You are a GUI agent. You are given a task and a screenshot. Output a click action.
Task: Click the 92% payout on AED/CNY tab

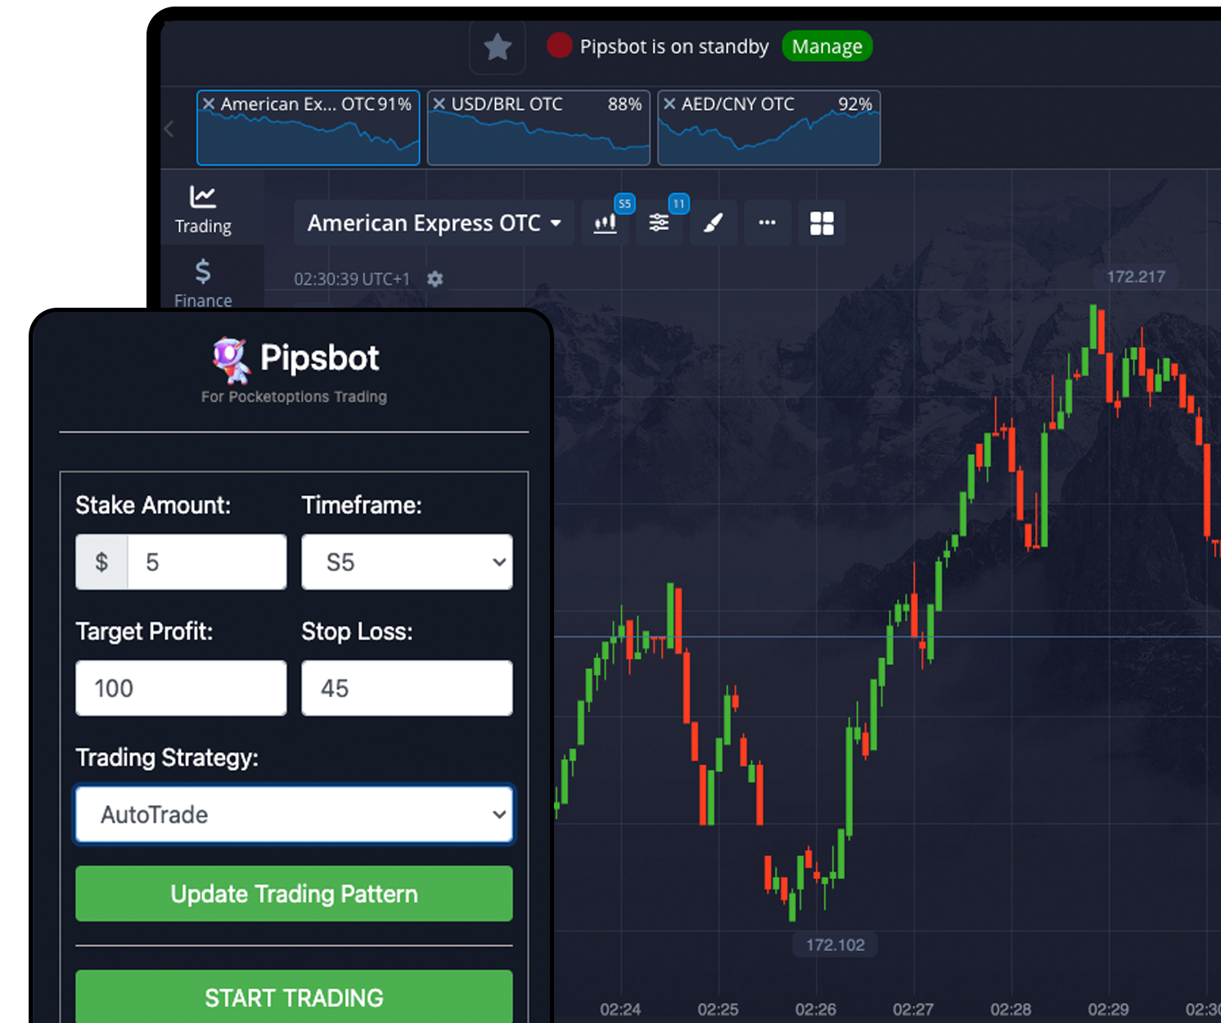click(855, 104)
